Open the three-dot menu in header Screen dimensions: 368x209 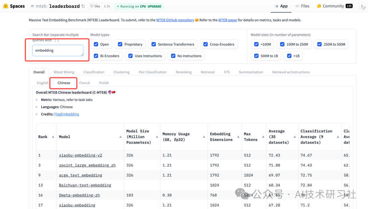(x=362, y=6)
